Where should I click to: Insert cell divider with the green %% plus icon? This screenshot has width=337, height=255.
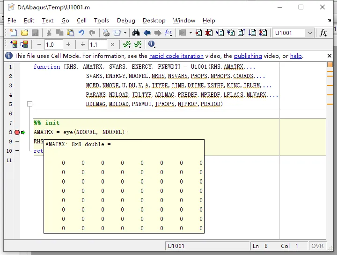pos(127,44)
